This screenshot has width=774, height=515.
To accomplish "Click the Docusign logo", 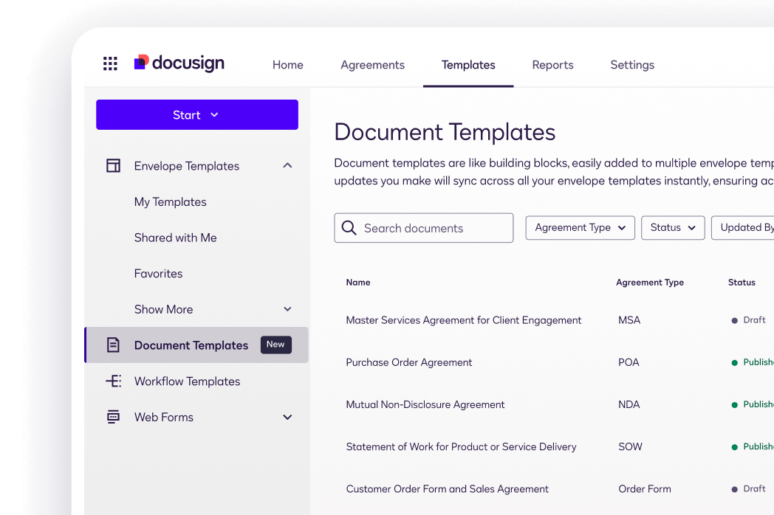I will [x=179, y=63].
